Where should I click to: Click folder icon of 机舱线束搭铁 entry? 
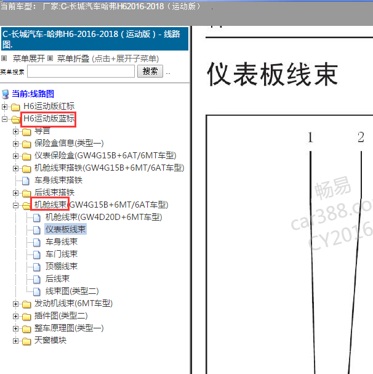26,169
